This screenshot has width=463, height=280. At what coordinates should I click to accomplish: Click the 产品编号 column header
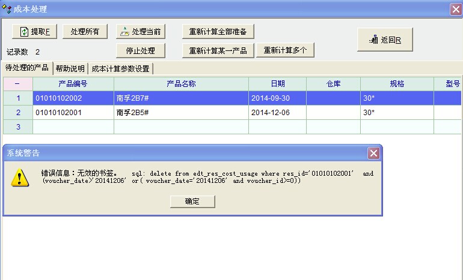click(73, 84)
